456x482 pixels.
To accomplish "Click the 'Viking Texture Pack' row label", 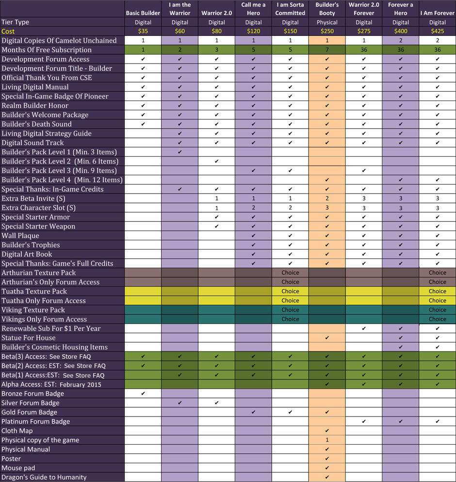I will pyautogui.click(x=33, y=310).
